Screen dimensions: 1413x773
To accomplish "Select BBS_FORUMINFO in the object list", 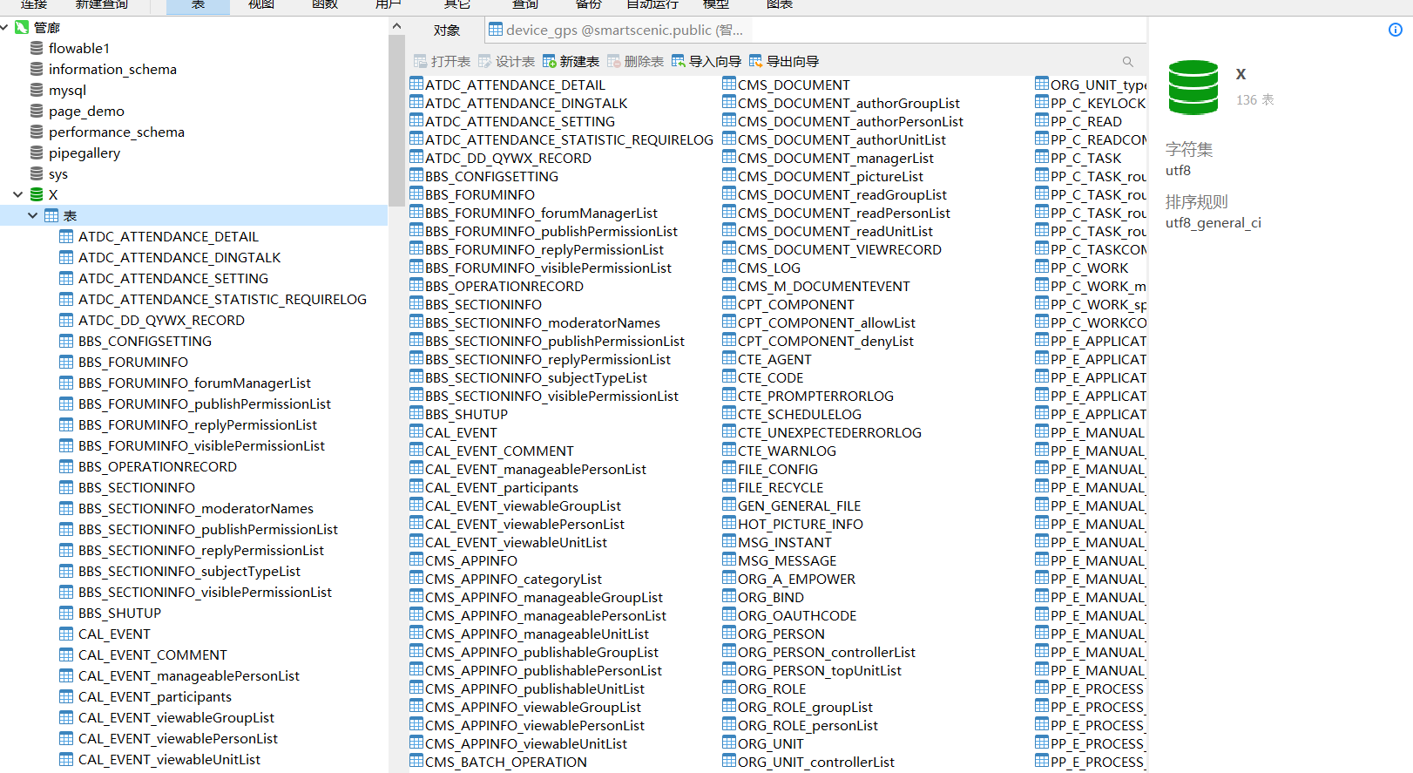I will [480, 194].
